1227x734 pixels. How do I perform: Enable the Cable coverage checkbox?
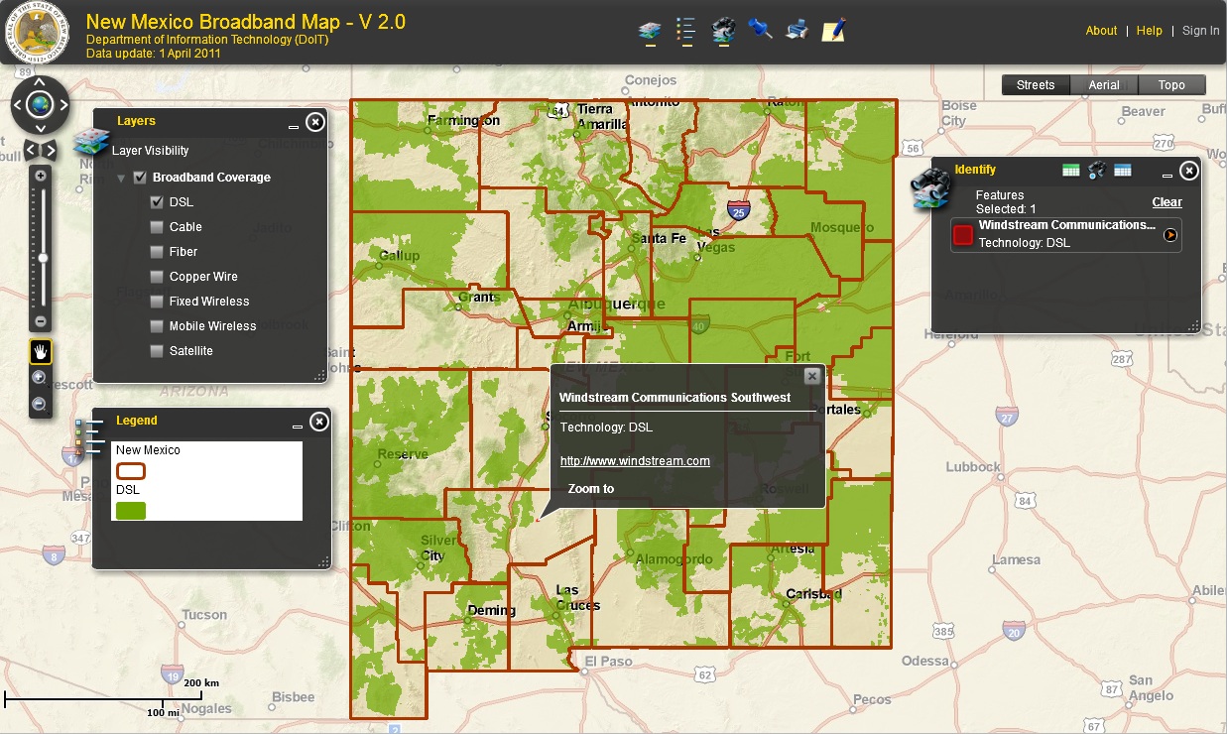tap(157, 226)
